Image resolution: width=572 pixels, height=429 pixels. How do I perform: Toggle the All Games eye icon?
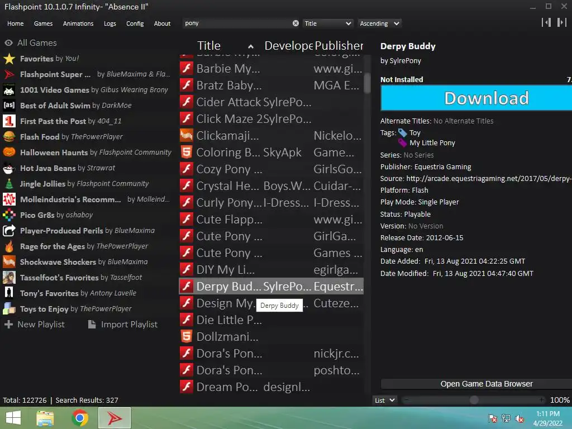[9, 43]
